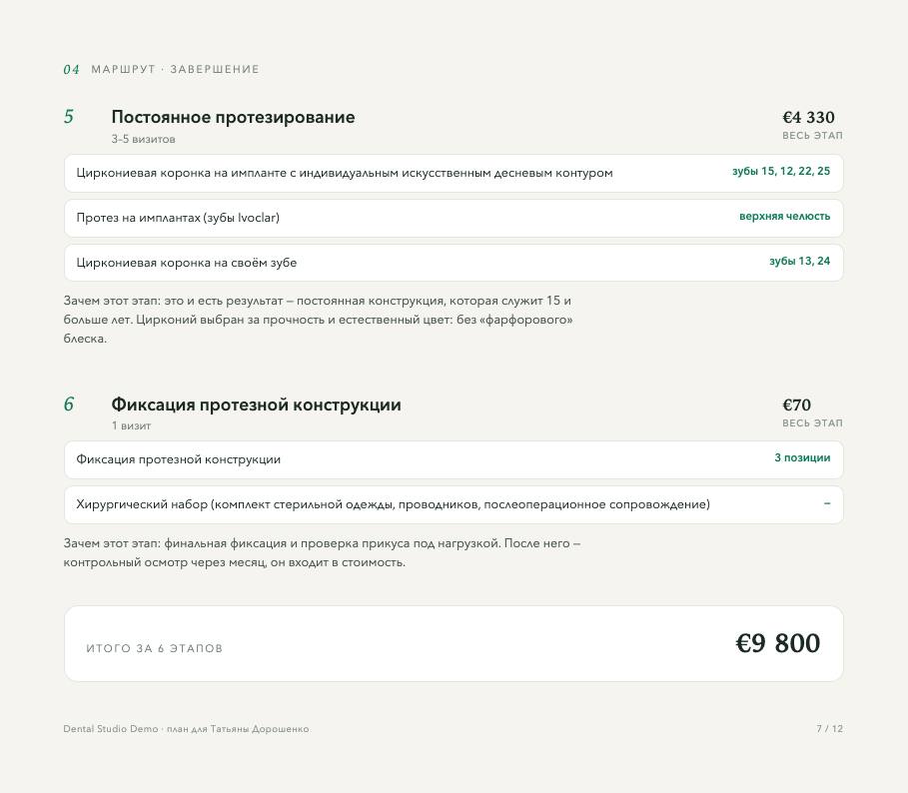Select the 'Протез на имплантах (зубы Ivoclar)' row

tap(454, 218)
